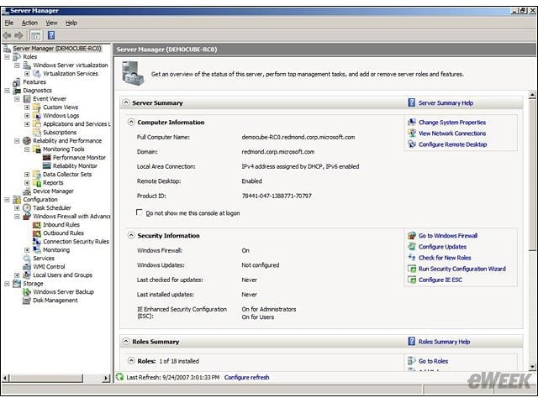Toggle the console tree toolbar icon
This screenshot has width=538, height=403.
click(x=35, y=35)
